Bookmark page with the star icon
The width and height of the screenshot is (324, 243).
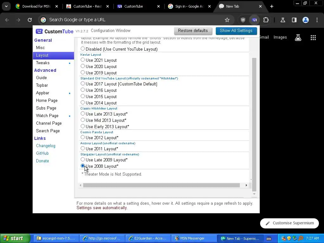227,20
